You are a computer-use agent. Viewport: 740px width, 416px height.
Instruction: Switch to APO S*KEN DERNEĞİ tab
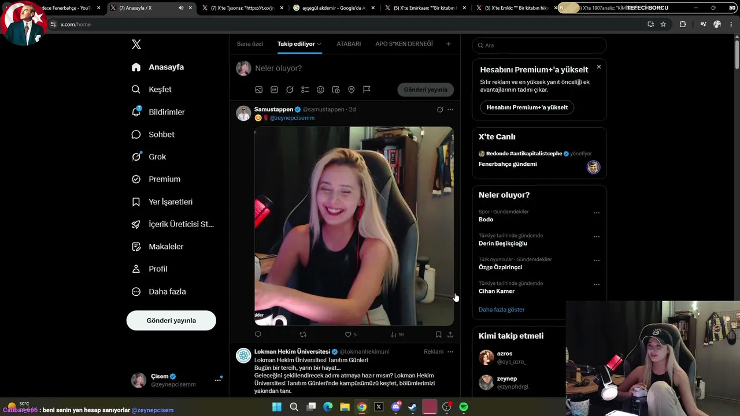click(x=404, y=44)
